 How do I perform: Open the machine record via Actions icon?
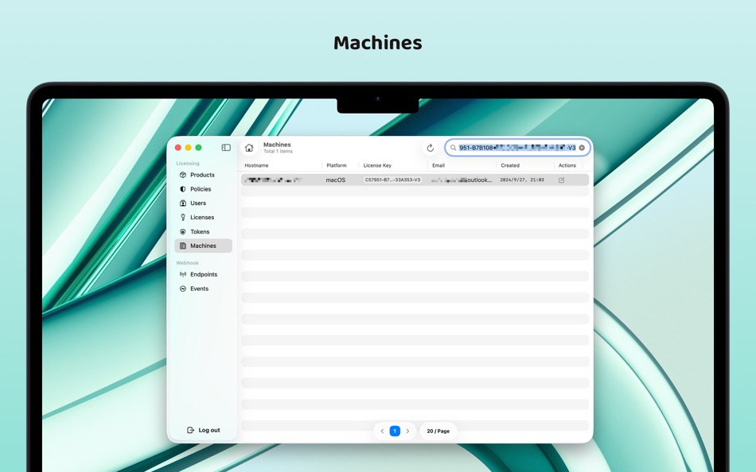[x=560, y=180]
